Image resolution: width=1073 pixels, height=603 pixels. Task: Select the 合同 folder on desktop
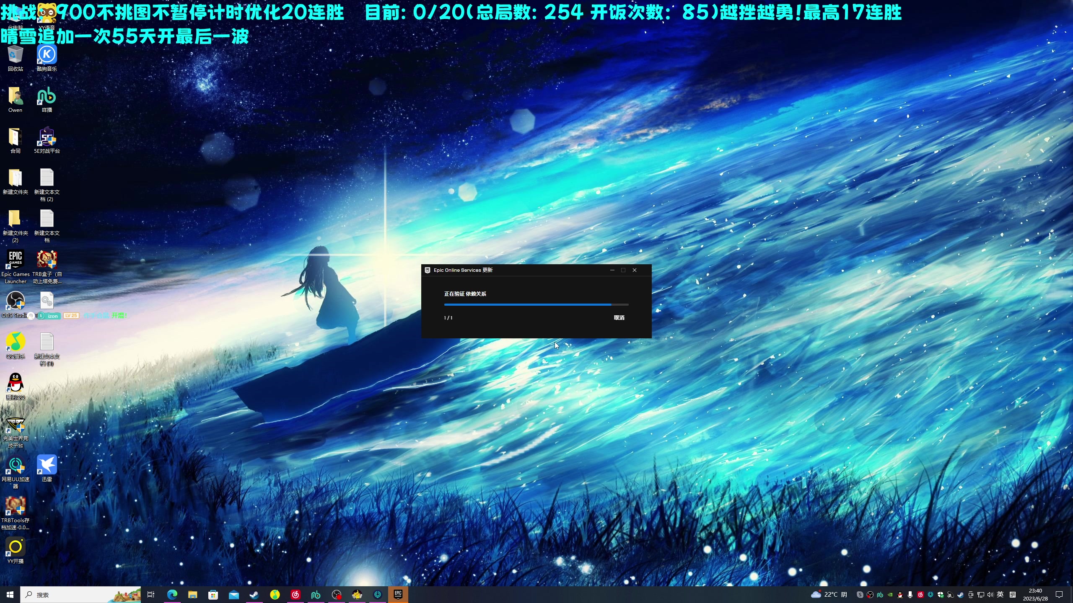15,141
